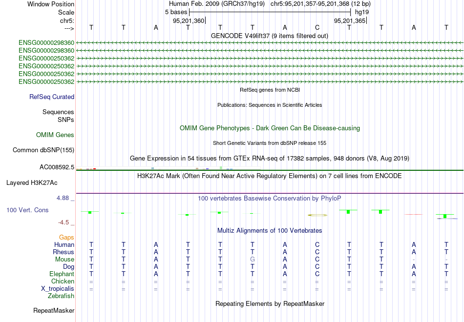The width and height of the screenshot is (464, 322).
Task: Click the mismatched G base in the Mouse row
Action: pyautogui.click(x=253, y=260)
